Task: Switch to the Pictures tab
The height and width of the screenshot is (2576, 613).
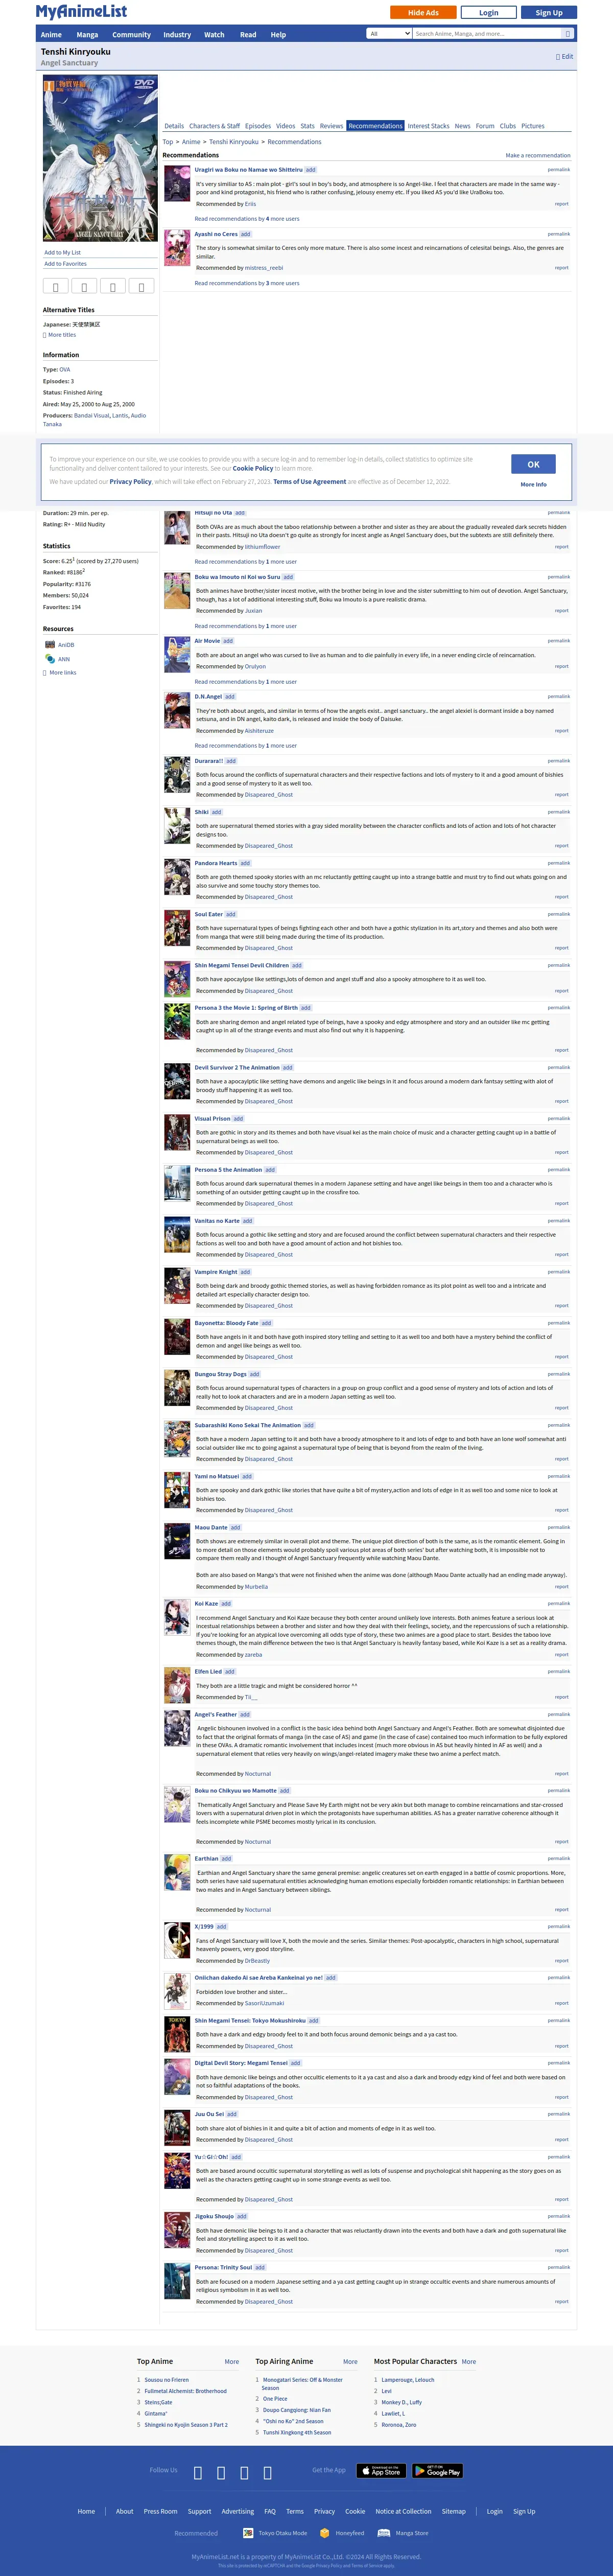Action: (533, 126)
